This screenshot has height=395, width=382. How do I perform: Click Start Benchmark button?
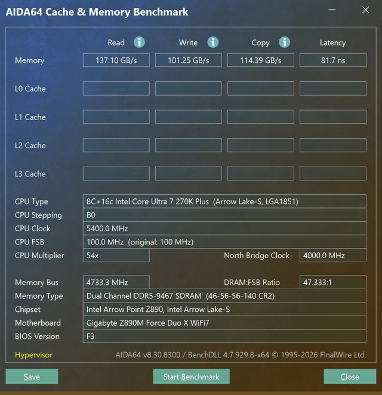point(191,376)
